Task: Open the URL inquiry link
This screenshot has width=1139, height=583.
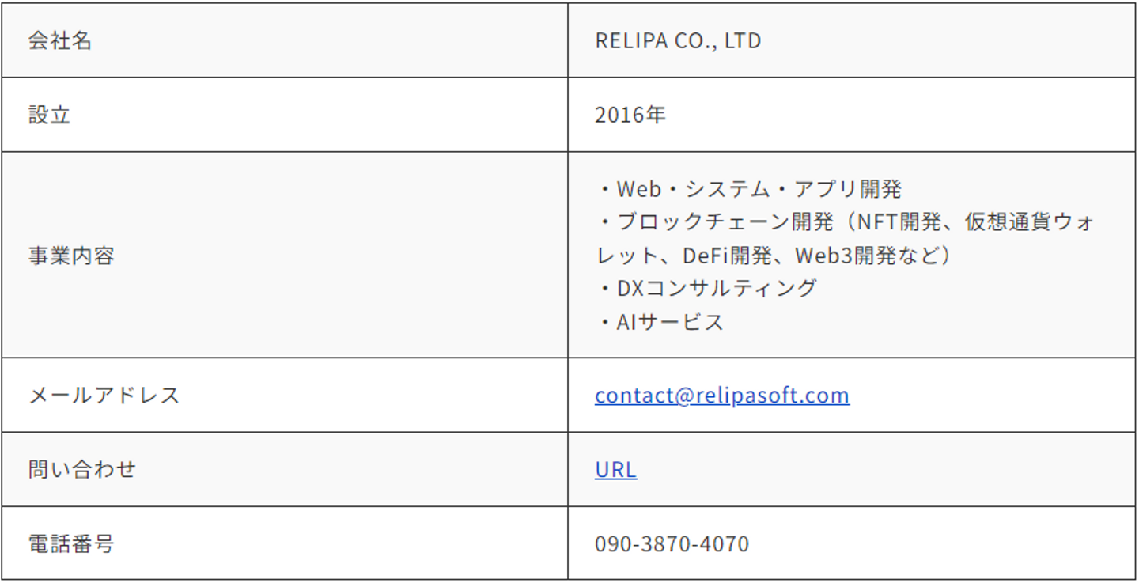Action: (x=615, y=469)
